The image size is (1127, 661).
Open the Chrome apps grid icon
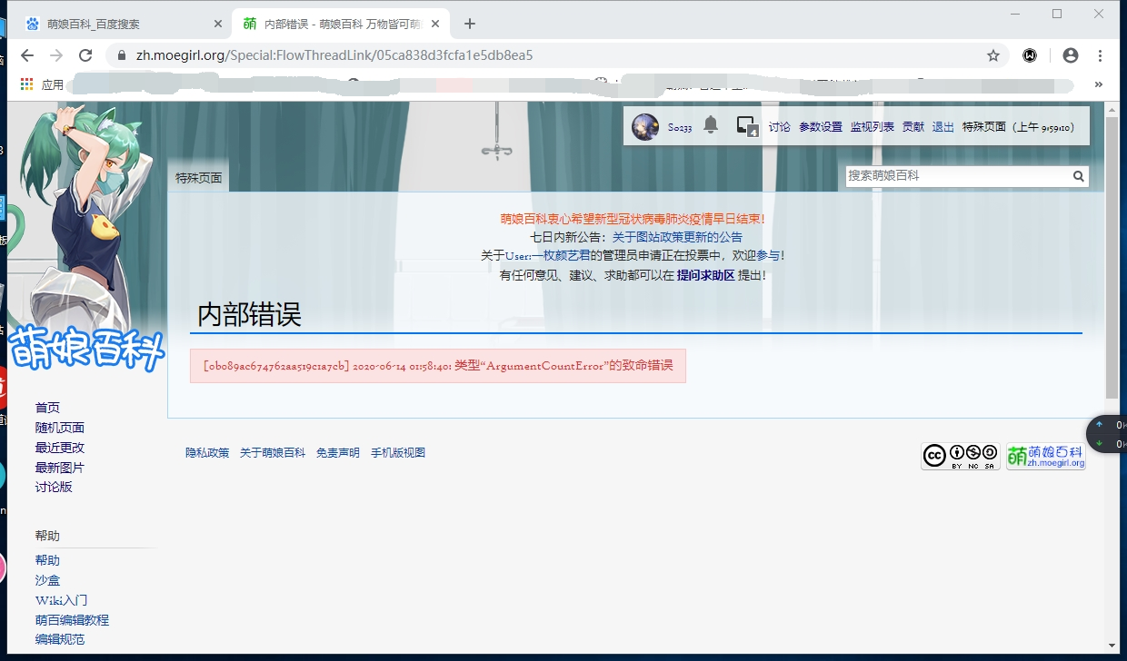pyautogui.click(x=25, y=84)
